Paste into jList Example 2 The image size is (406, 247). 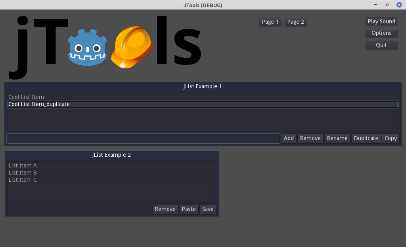point(189,209)
